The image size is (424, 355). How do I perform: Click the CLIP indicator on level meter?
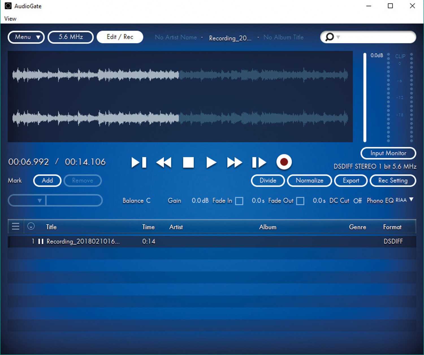coord(400,56)
